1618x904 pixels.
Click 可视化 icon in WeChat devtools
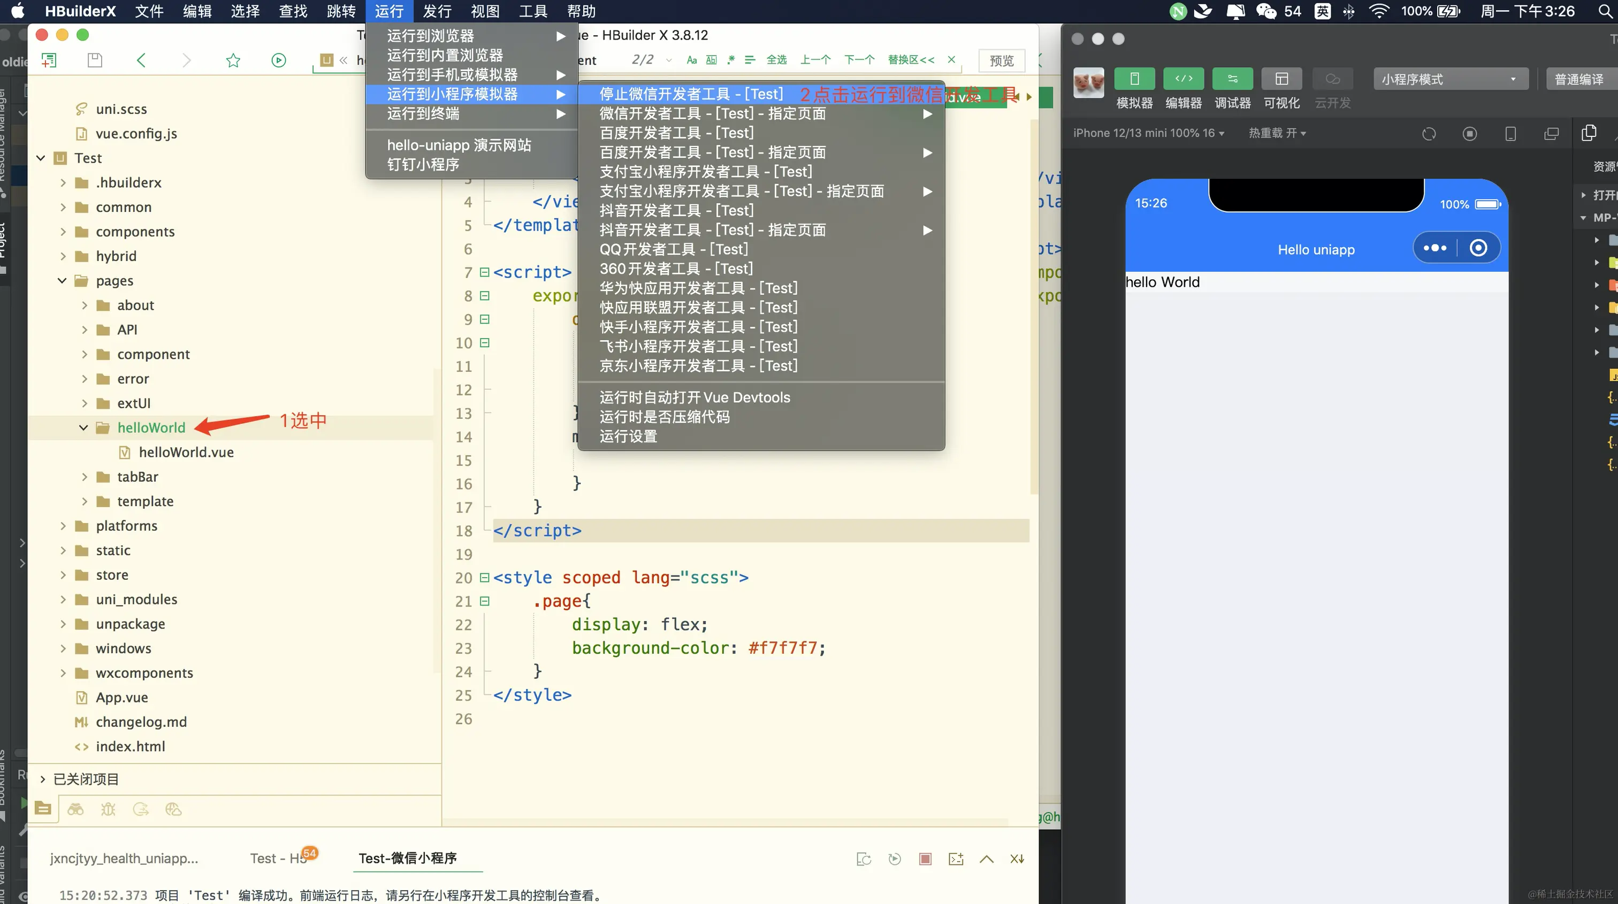1281,79
